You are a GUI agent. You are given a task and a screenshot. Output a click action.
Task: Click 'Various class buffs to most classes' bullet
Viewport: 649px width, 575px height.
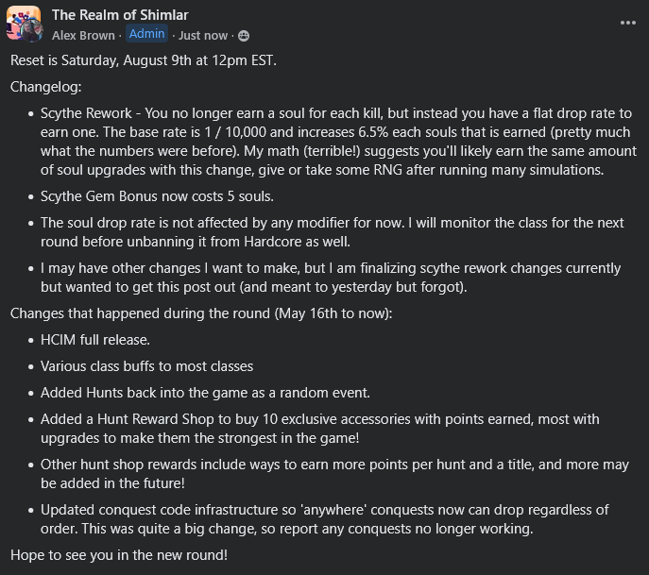coord(146,366)
